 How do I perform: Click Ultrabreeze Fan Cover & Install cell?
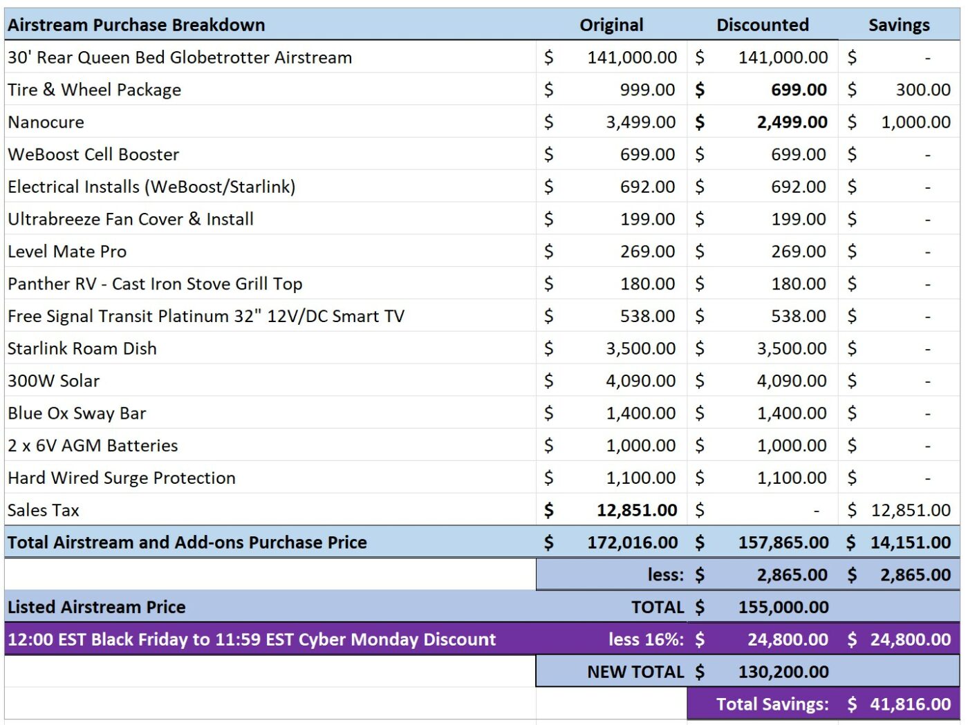(x=131, y=219)
